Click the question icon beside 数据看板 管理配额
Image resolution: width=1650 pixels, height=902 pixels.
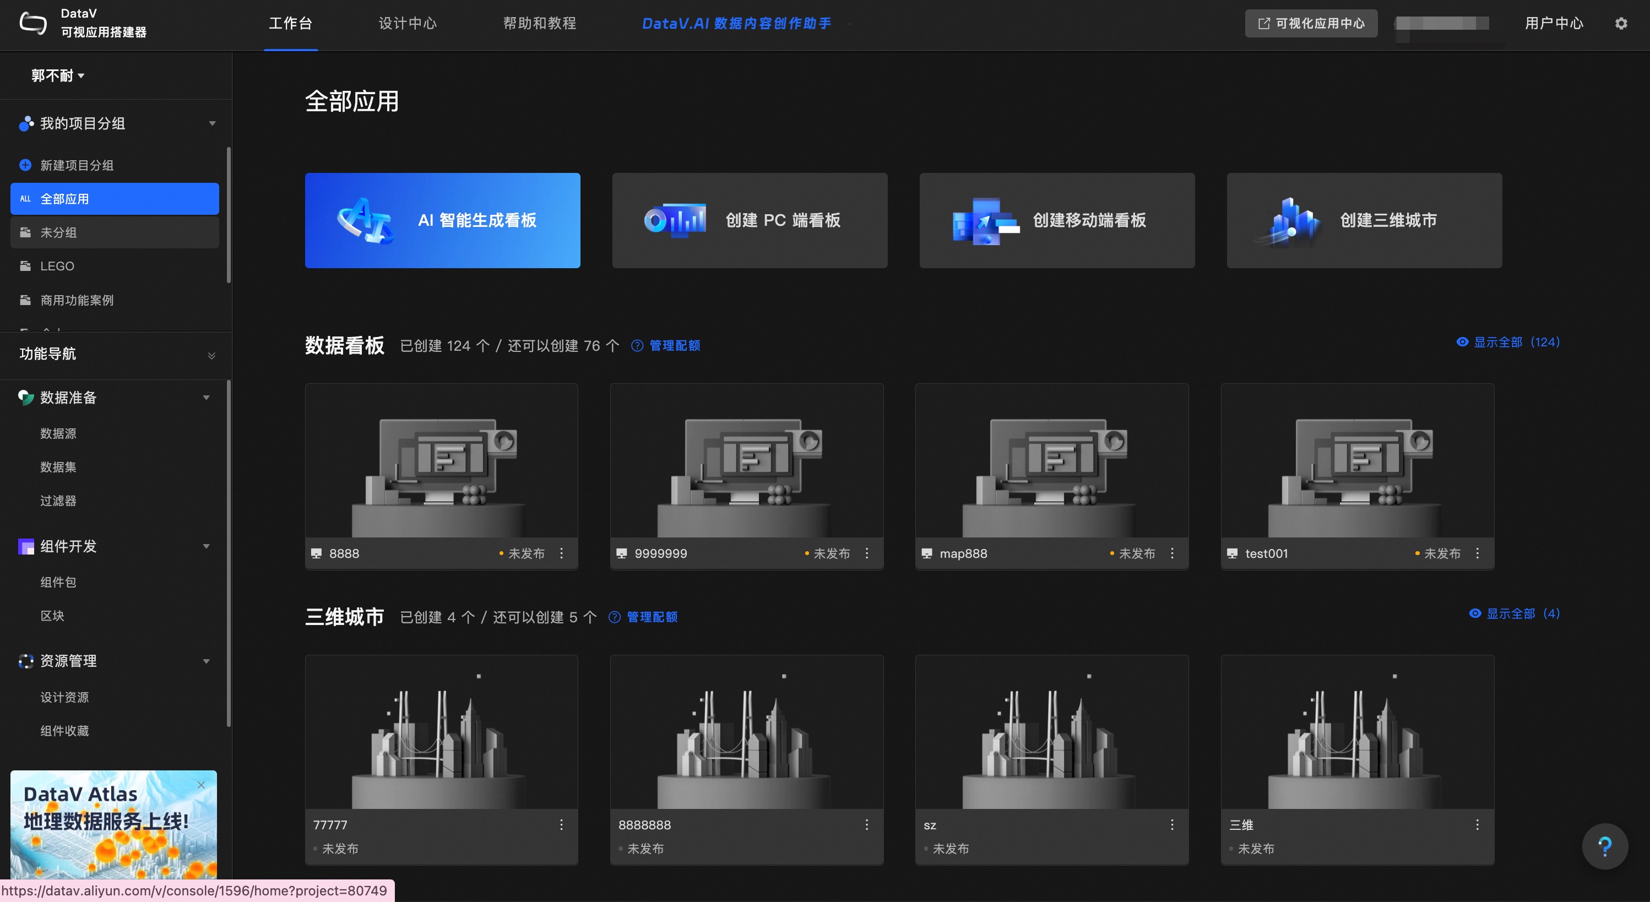click(x=637, y=346)
